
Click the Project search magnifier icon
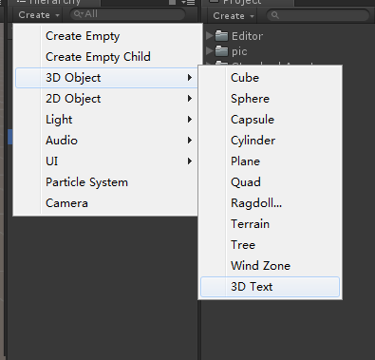tap(275, 15)
